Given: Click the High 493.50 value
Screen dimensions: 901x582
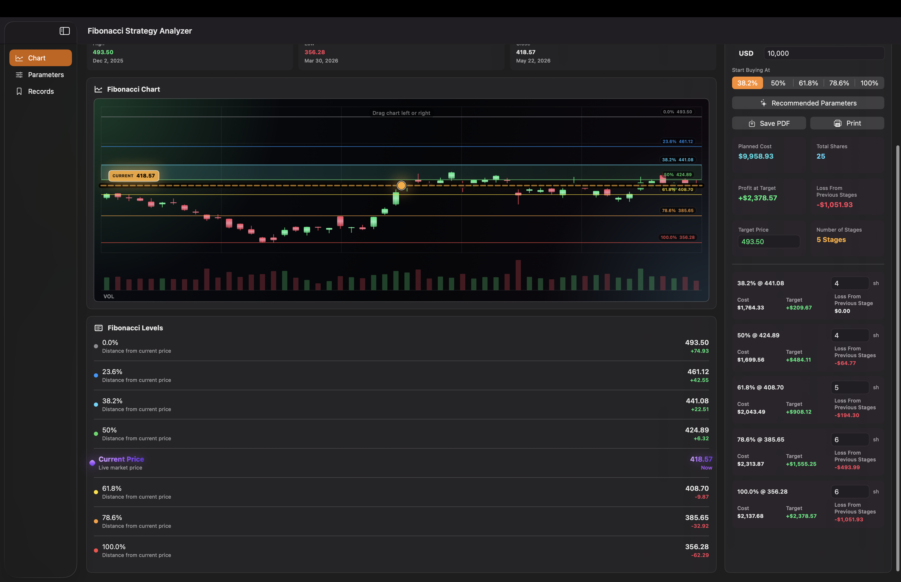Looking at the screenshot, I should 103,52.
